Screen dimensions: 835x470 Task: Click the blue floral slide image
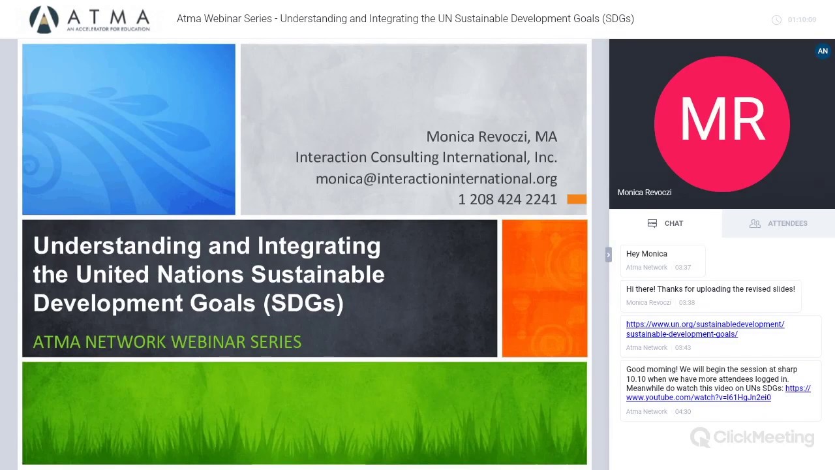(129, 129)
